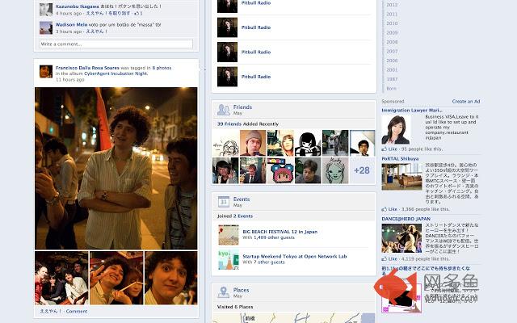517x323 pixels.
Task: Open friend photo of man wearing beanie
Action: point(253,143)
